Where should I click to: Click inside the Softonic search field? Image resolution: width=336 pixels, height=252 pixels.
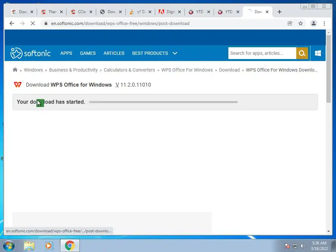(x=262, y=53)
